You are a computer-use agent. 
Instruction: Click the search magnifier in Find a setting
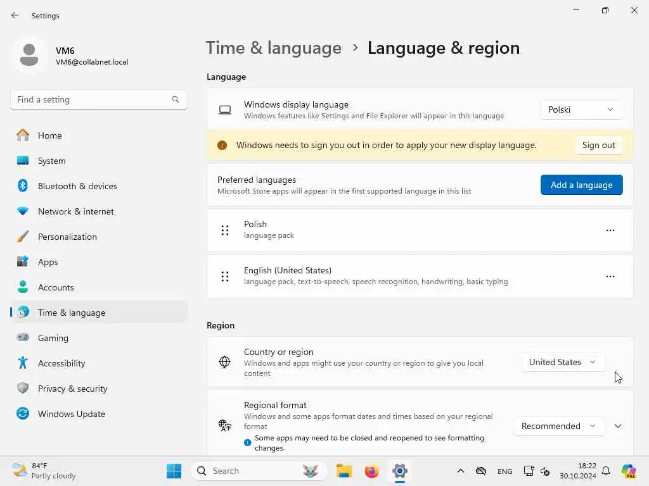click(176, 99)
